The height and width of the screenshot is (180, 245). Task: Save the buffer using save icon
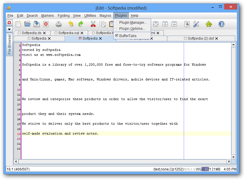[37, 24]
